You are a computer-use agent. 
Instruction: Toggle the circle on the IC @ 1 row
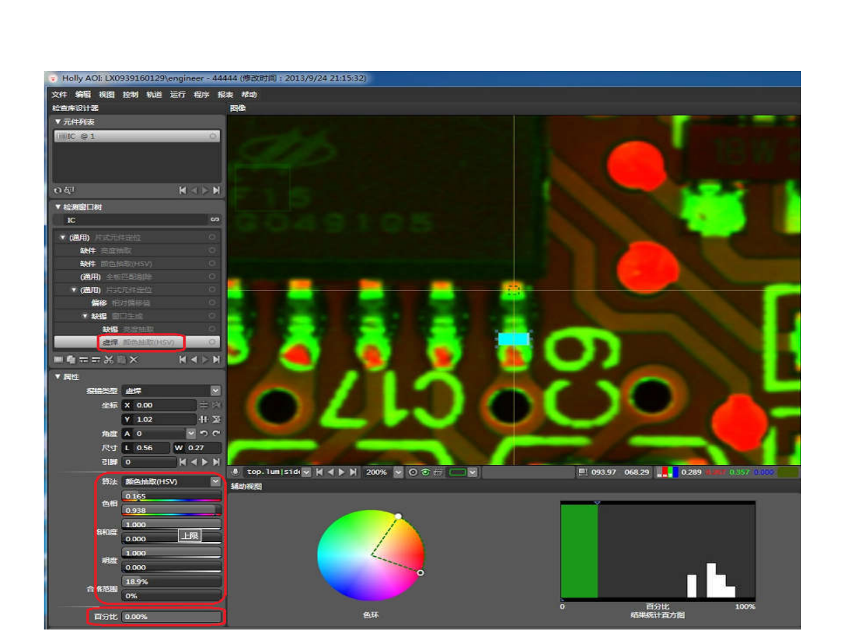213,136
